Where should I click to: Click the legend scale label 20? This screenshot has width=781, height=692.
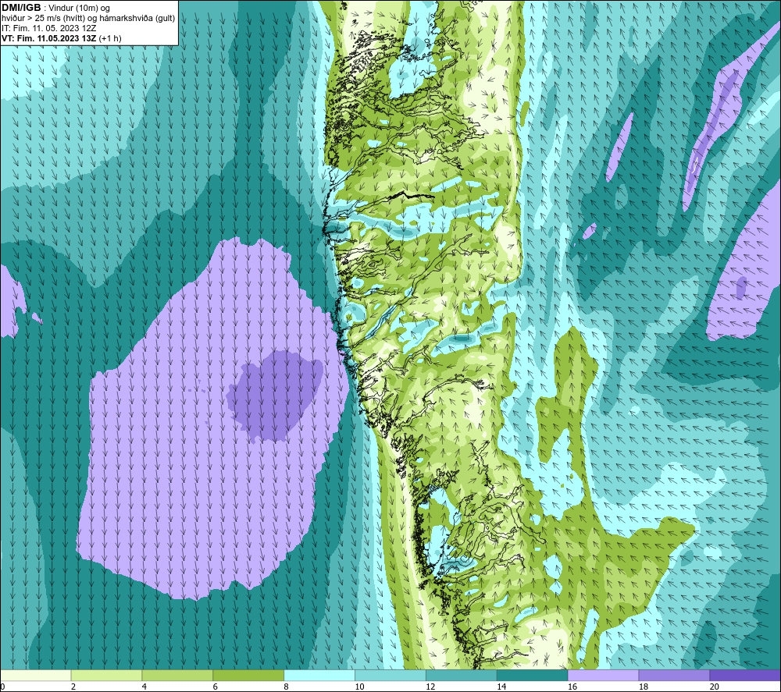click(715, 687)
